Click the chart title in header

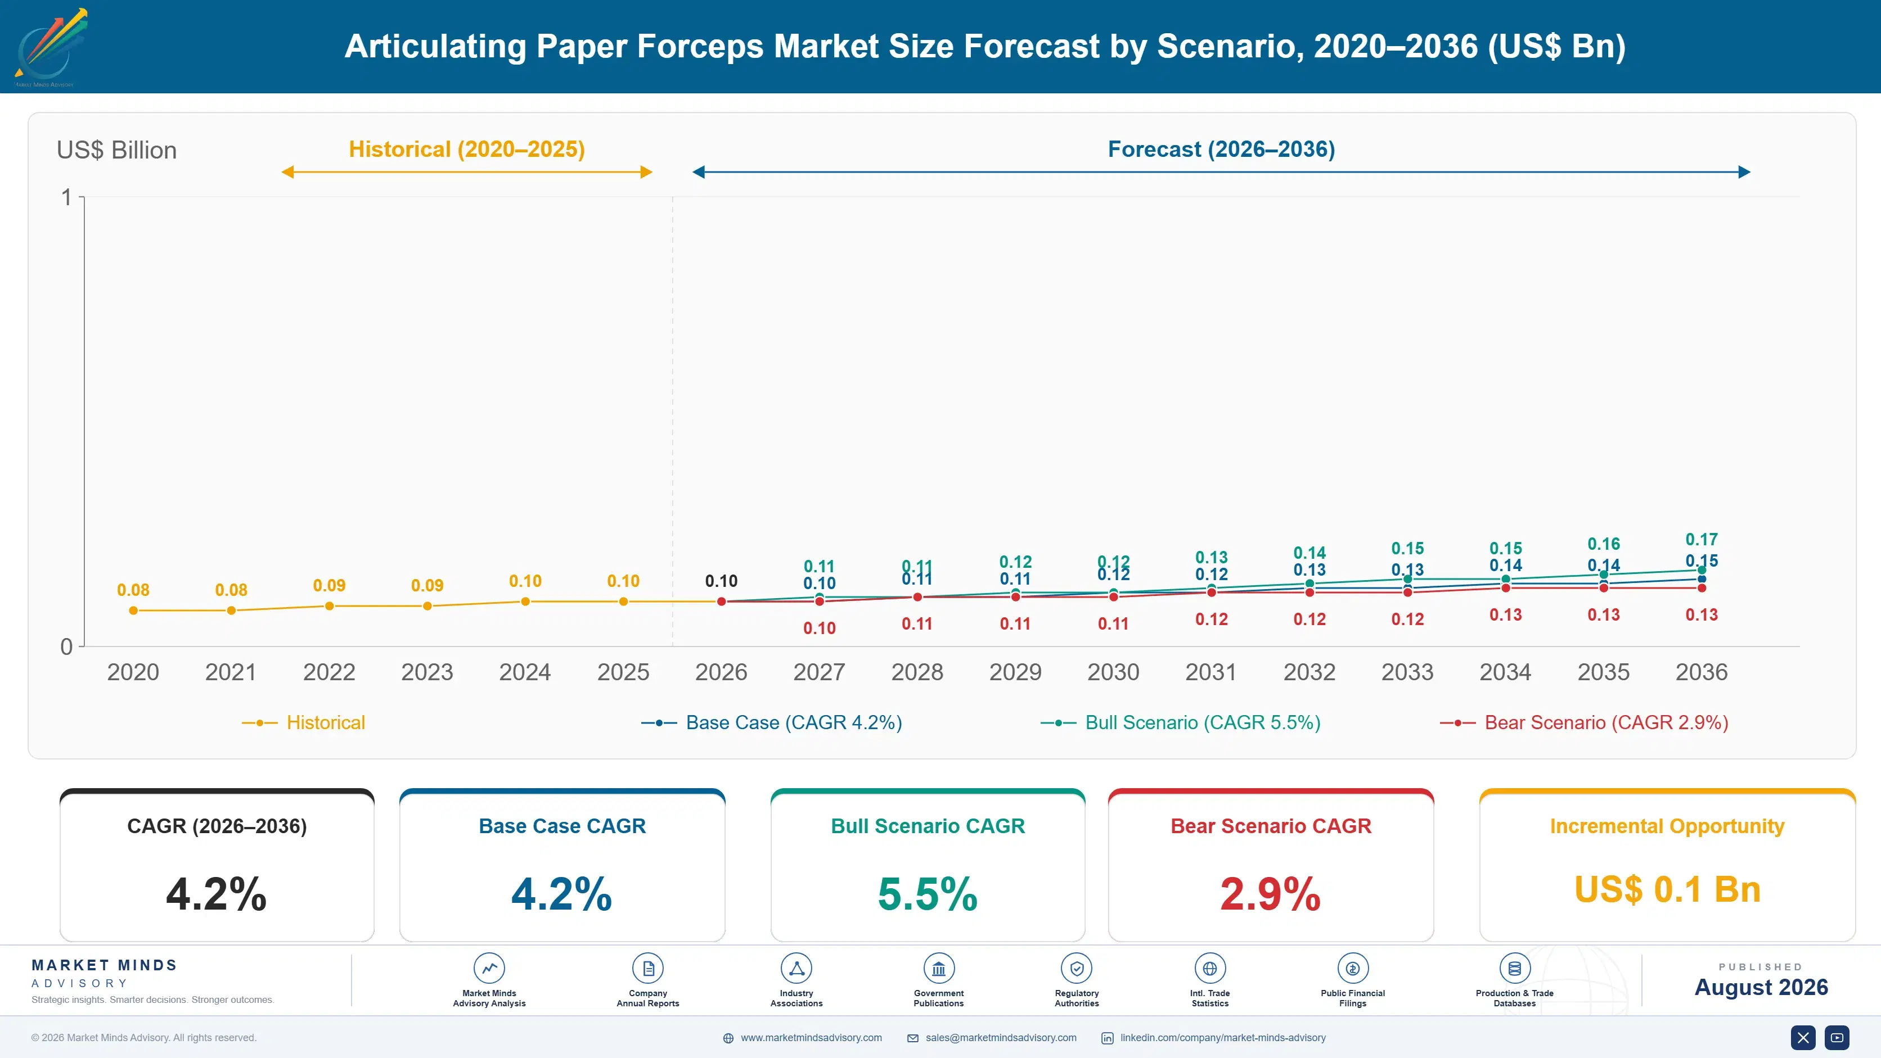(x=985, y=47)
